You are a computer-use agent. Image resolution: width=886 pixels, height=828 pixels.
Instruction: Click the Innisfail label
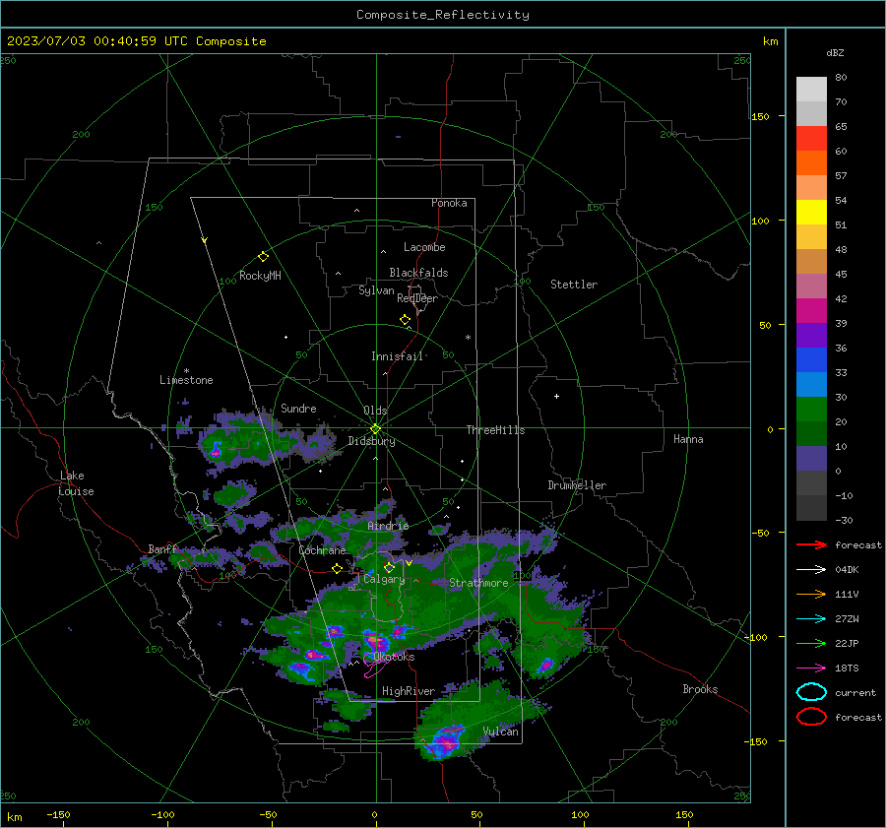pos(397,356)
